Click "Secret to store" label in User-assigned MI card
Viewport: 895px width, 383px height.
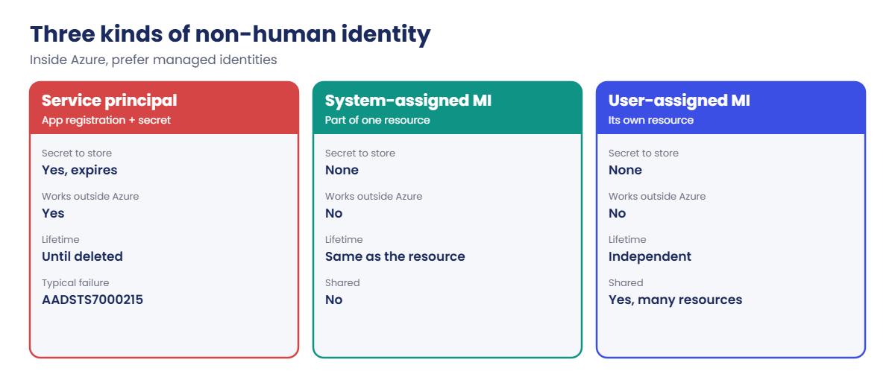[x=644, y=153]
